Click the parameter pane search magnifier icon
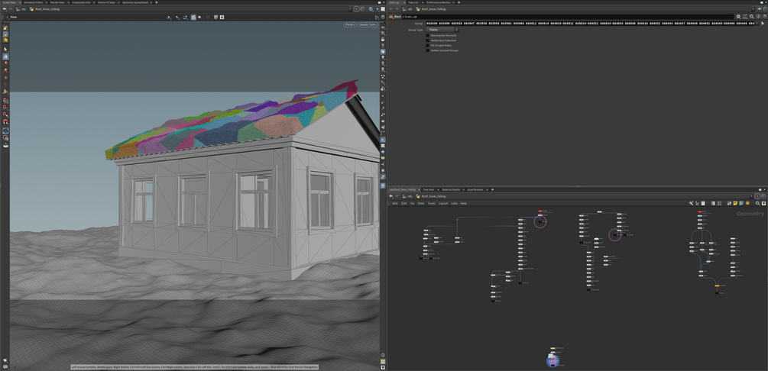 (752, 17)
